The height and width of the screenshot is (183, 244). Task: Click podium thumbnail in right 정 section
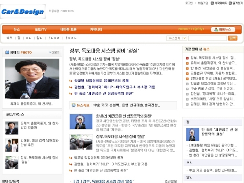click(x=193, y=135)
